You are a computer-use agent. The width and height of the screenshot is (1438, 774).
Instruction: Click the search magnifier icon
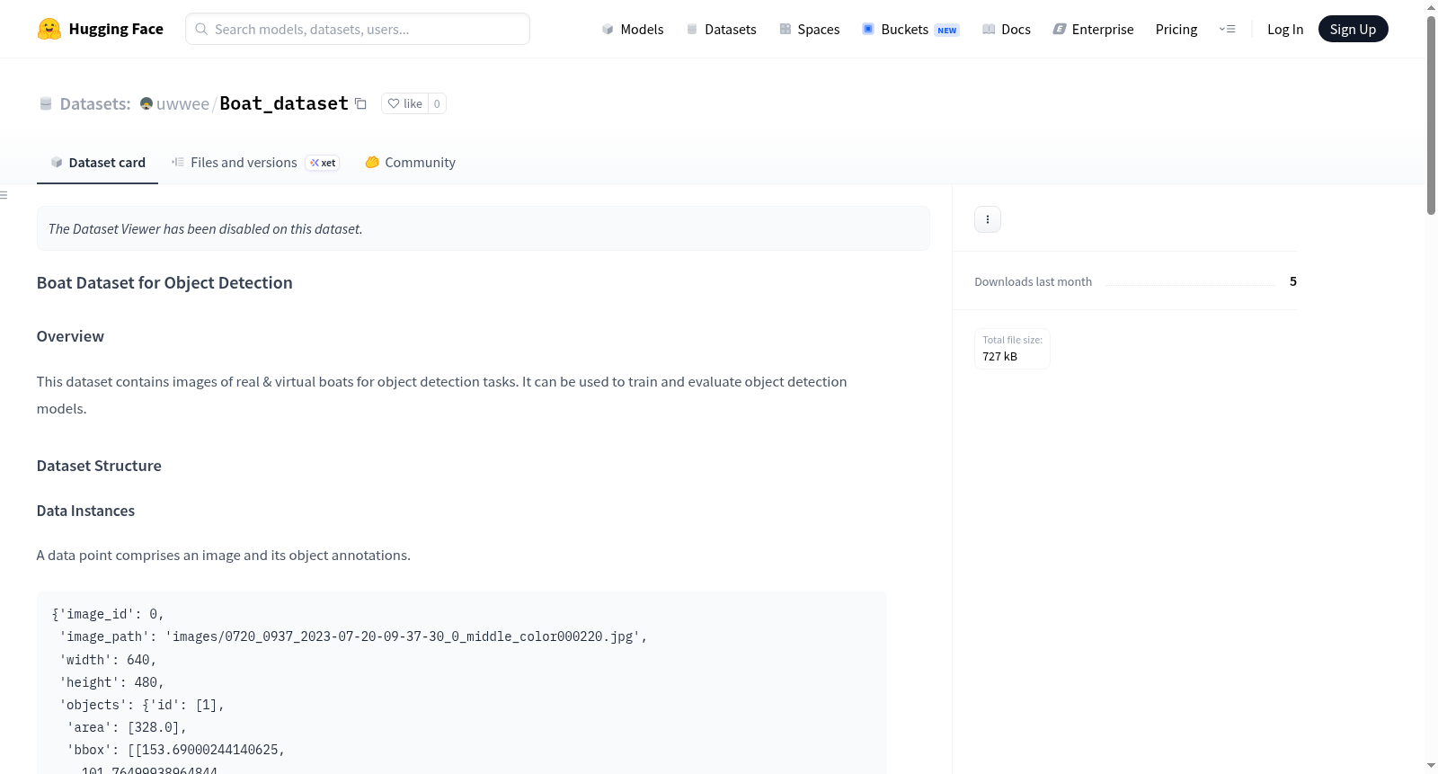201,29
